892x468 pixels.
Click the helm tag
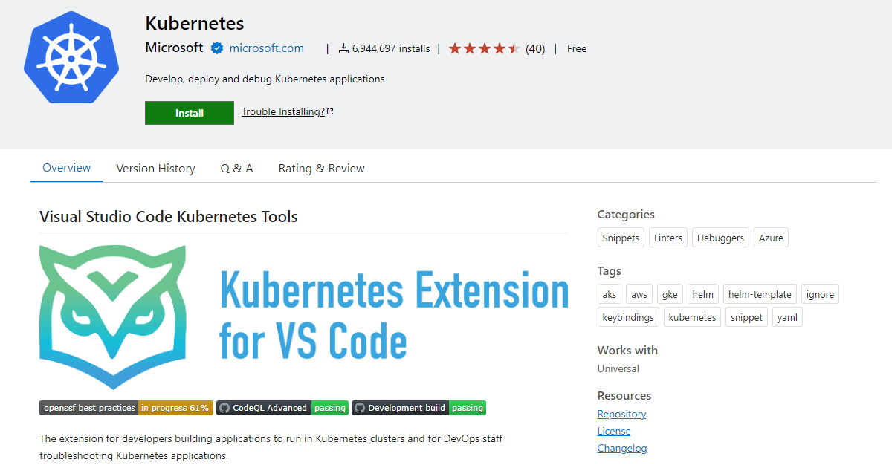(703, 294)
